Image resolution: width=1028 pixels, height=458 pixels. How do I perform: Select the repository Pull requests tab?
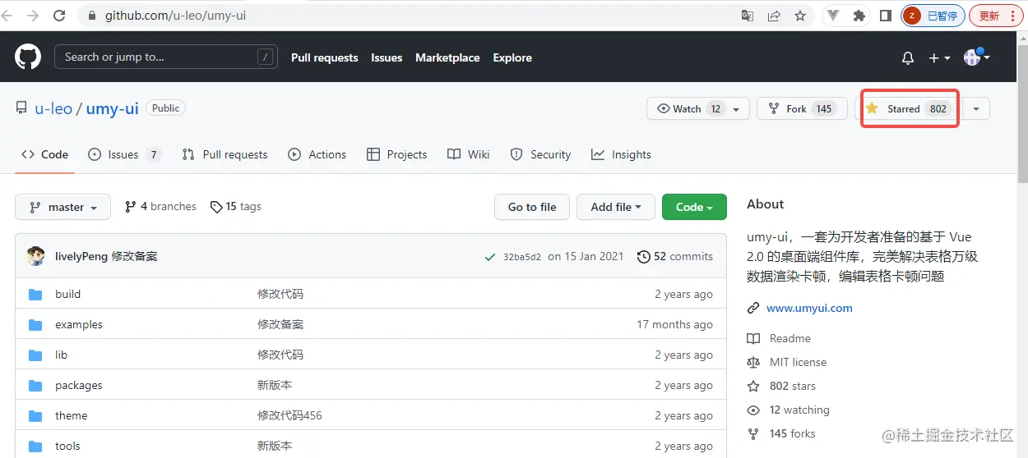pos(225,154)
